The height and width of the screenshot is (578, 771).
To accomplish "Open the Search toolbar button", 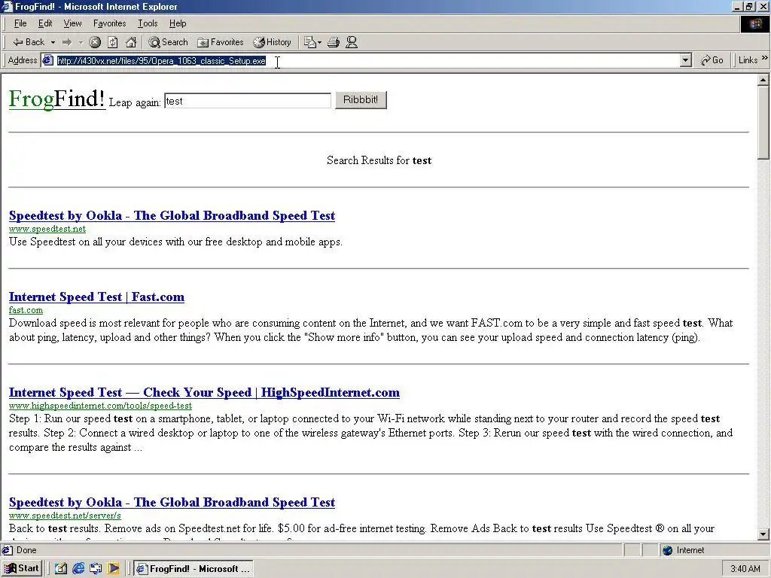I will click(x=168, y=42).
